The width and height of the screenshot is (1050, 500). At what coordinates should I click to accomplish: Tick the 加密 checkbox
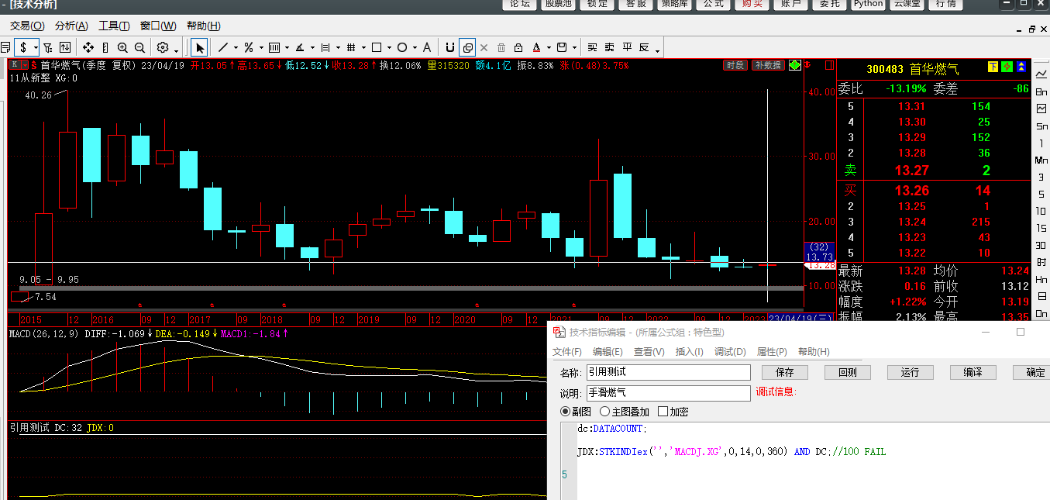click(x=663, y=412)
